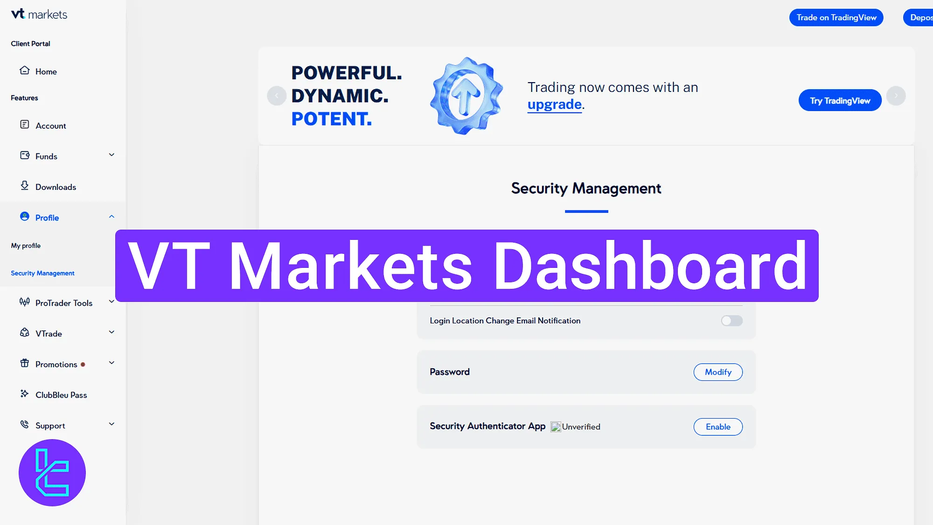The height and width of the screenshot is (525, 933).
Task: Click the Funds menu label
Action: (46, 156)
